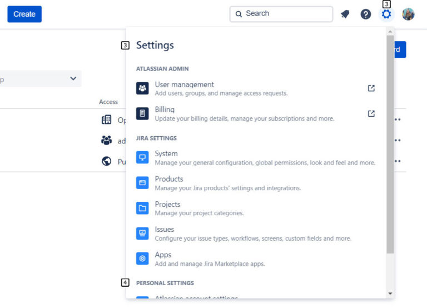Expand the dropdown chevron on the left
This screenshot has width=427, height=308.
[x=73, y=78]
